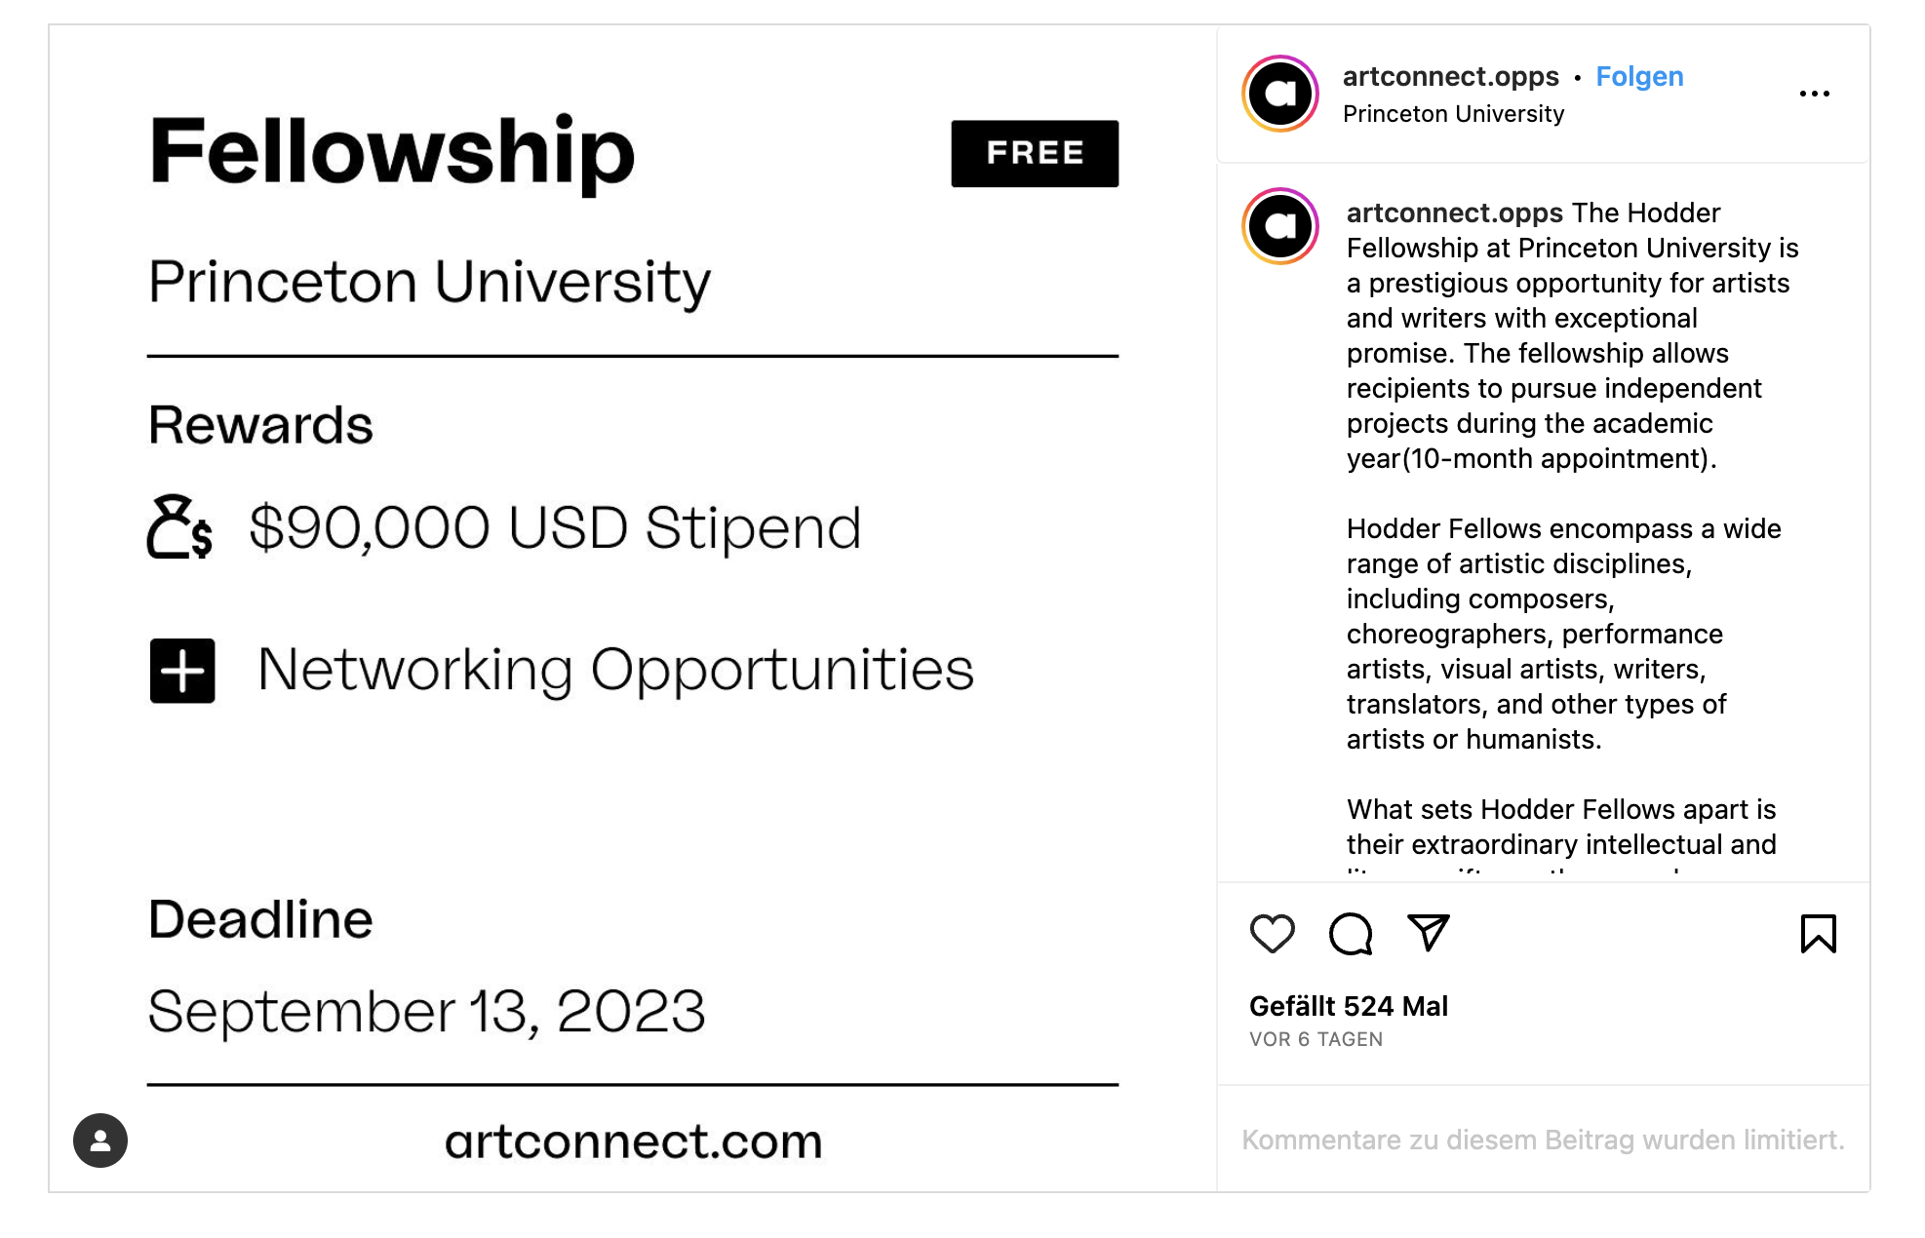
Task: Open artconnect.opps username in header
Action: [x=1450, y=76]
